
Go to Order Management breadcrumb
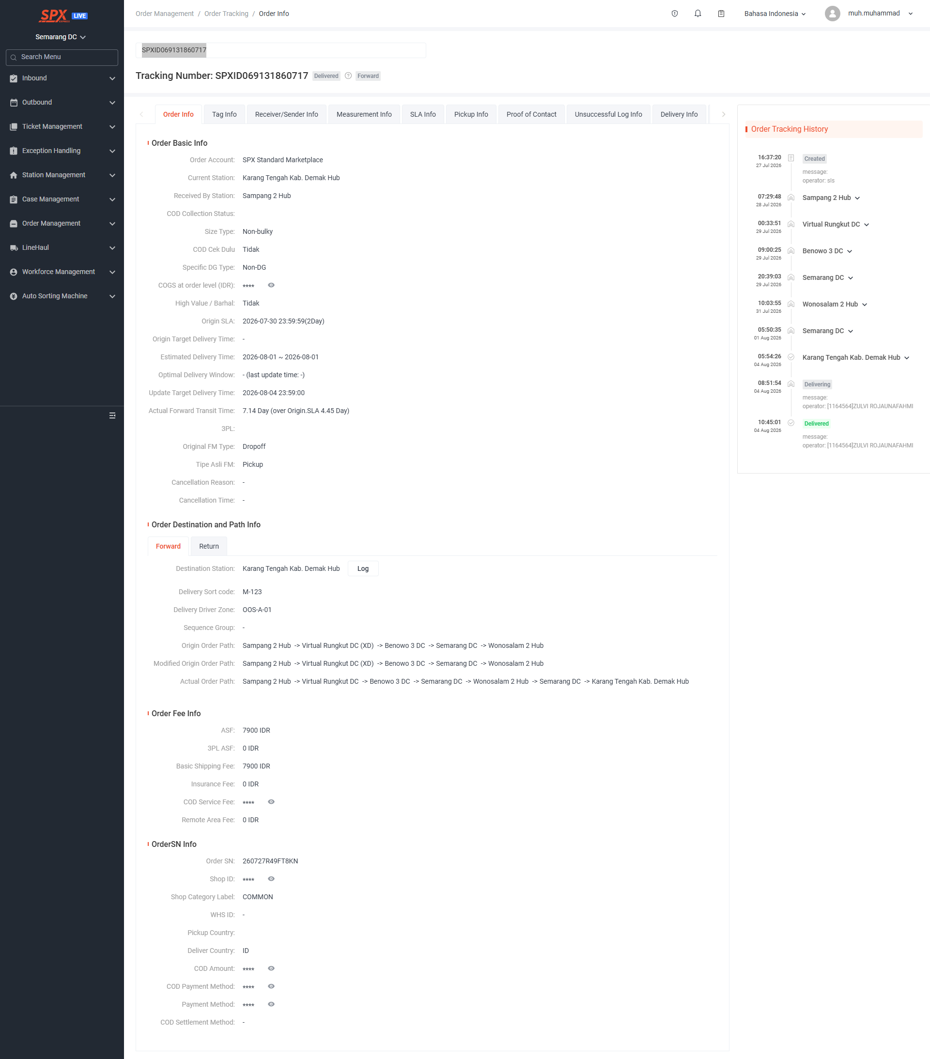165,14
